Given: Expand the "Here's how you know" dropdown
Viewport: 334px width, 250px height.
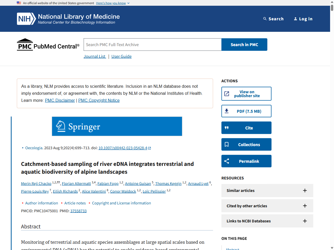Looking at the screenshot, I should 113,3.
